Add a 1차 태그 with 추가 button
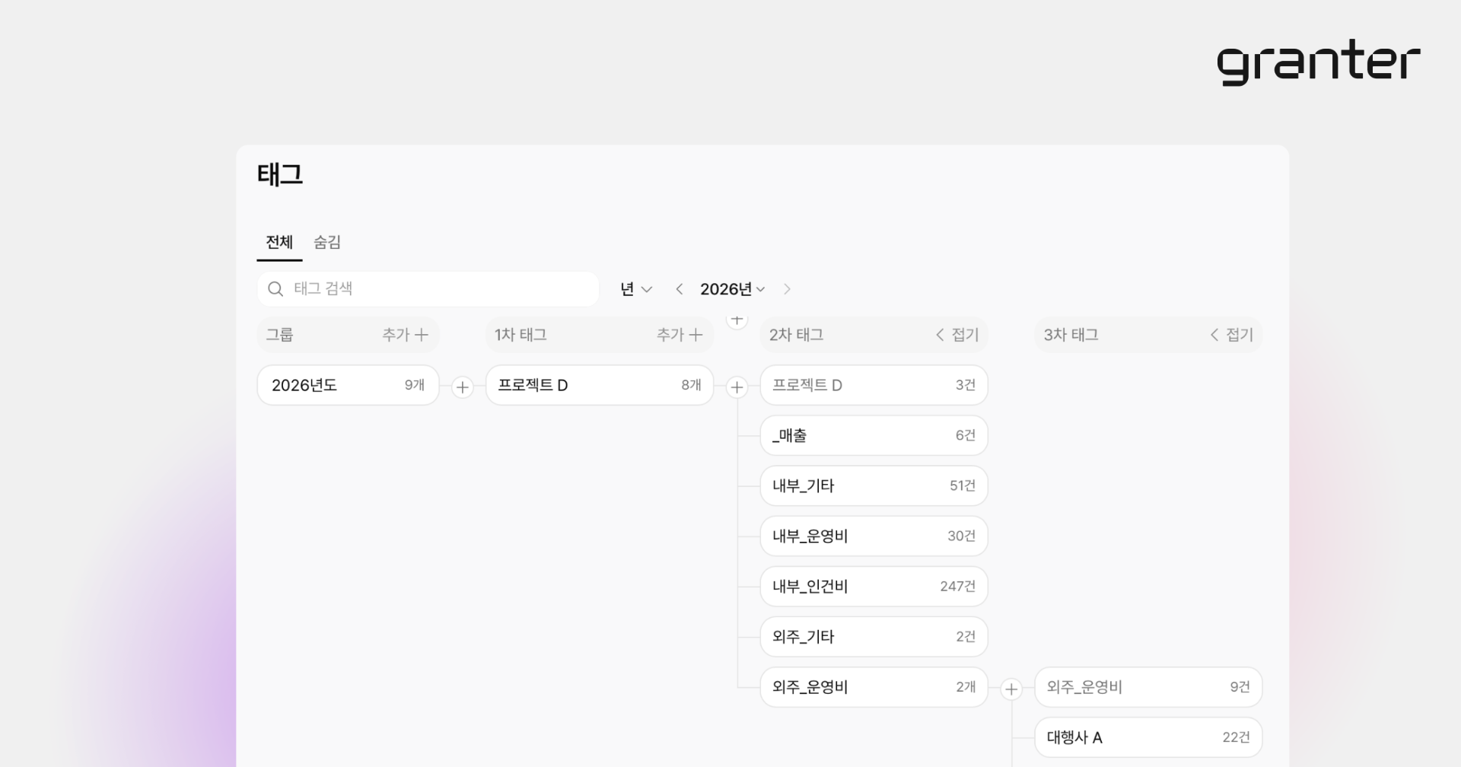The image size is (1461, 767). click(680, 335)
